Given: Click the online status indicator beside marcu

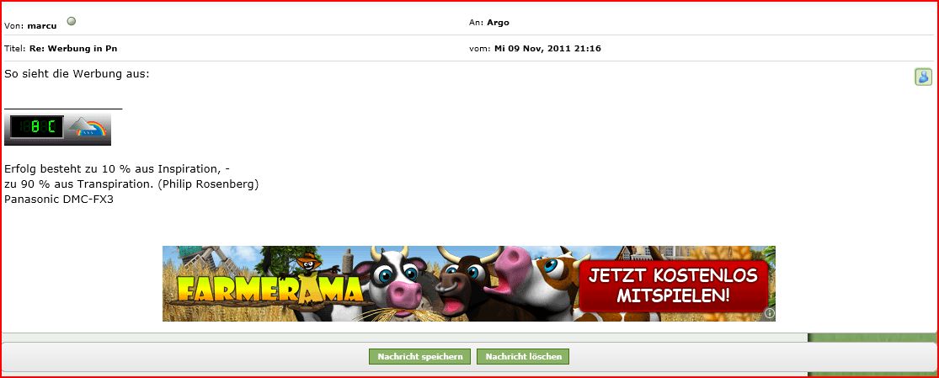Looking at the screenshot, I should click(x=72, y=21).
